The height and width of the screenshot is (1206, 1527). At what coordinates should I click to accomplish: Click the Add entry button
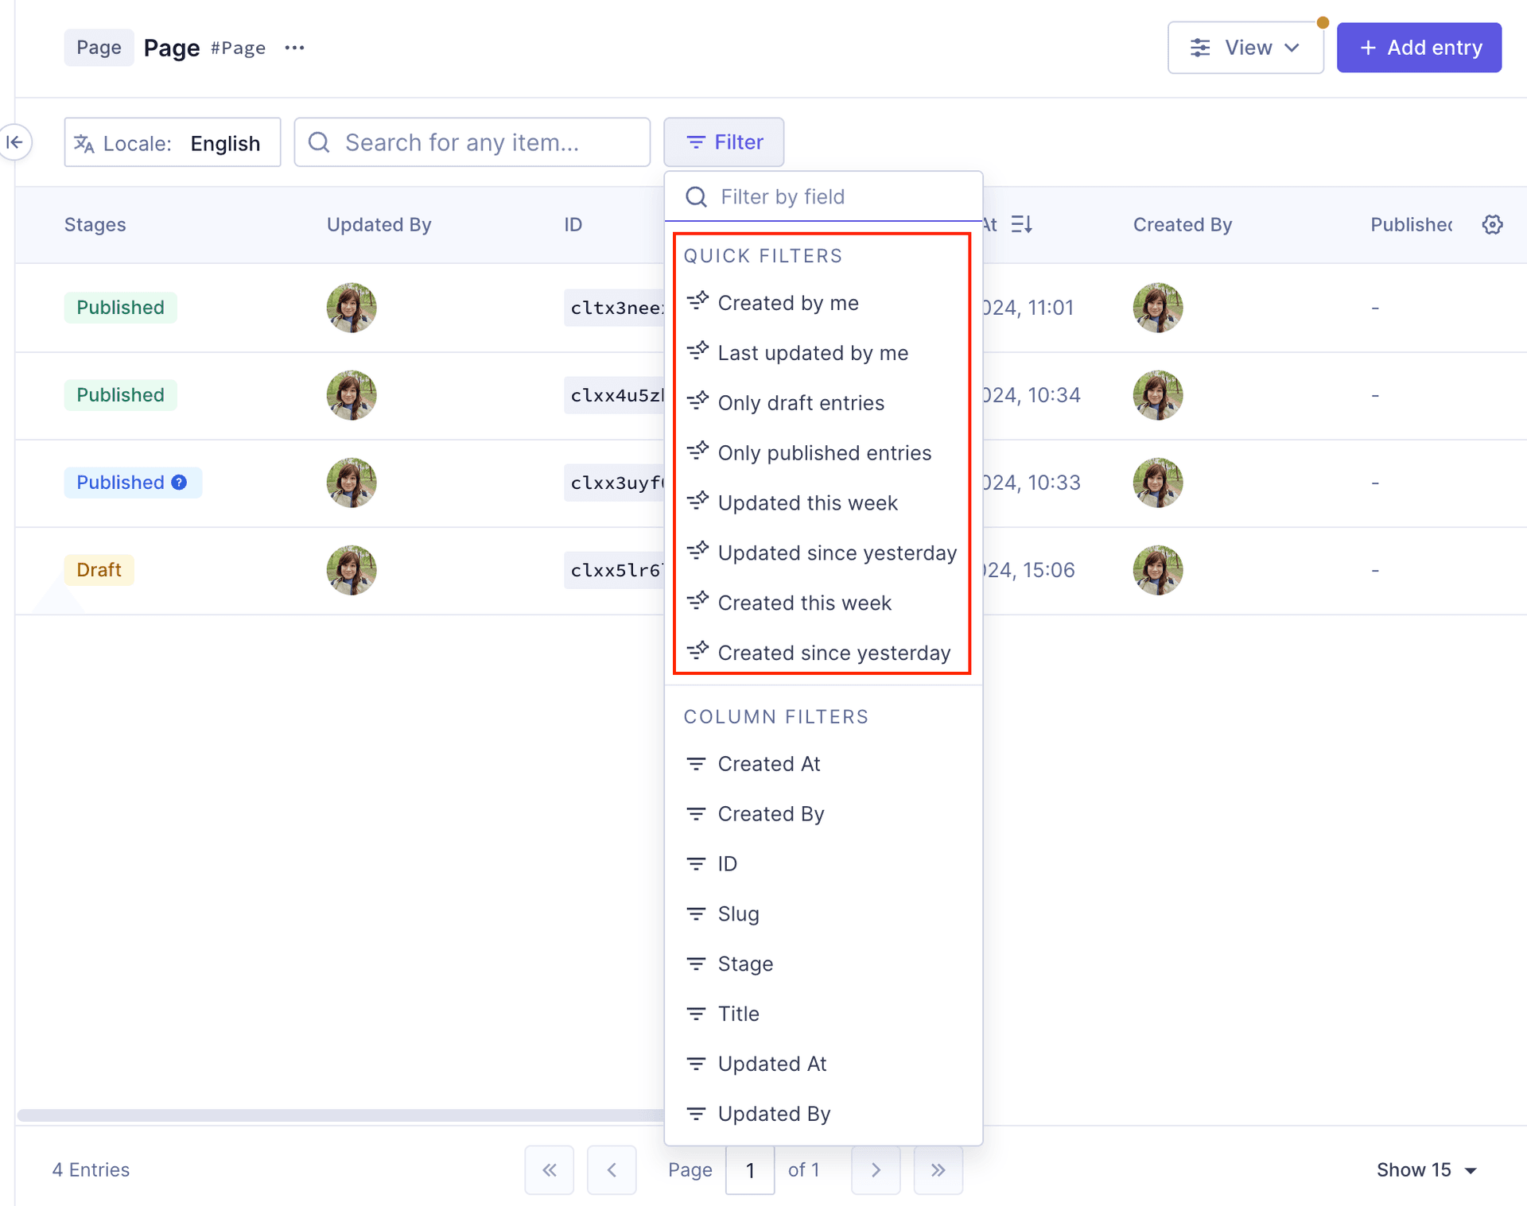[1419, 48]
